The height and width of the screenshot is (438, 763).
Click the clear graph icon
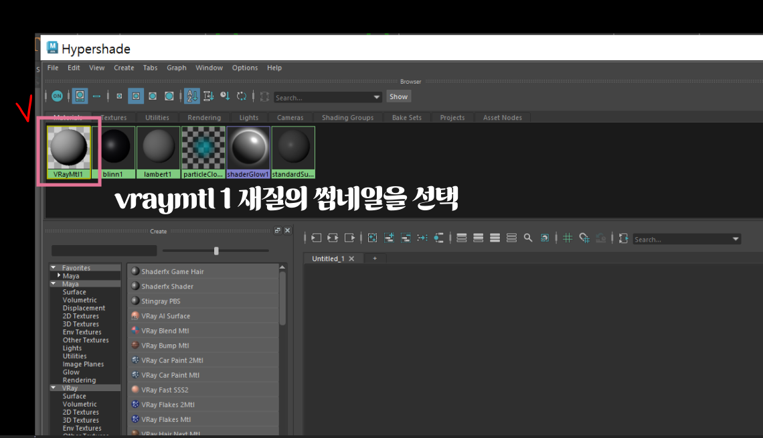[372, 238]
